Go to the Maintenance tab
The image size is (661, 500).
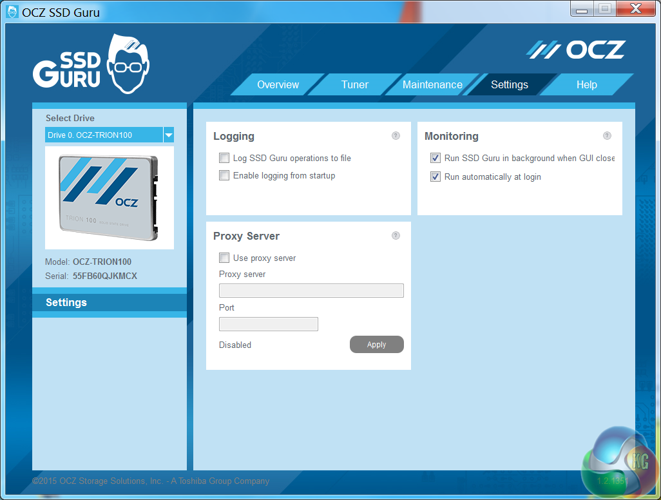coord(432,85)
